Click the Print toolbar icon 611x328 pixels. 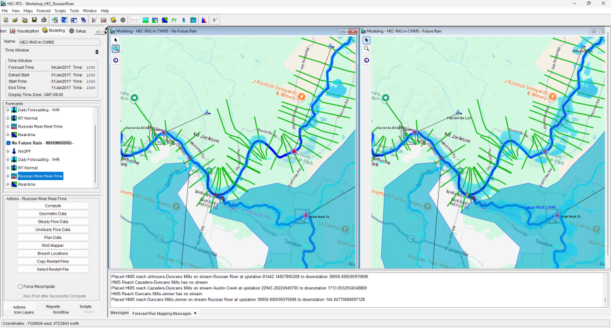pos(44,20)
